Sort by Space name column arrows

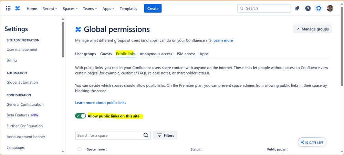coord(107,150)
